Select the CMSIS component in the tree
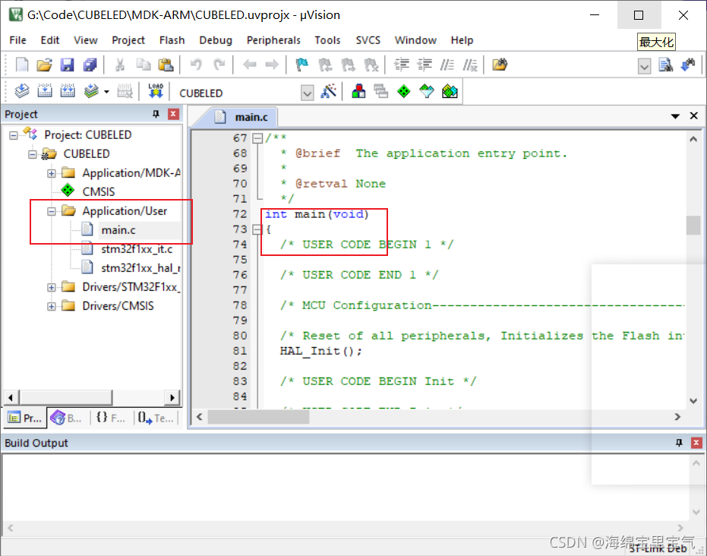 (98, 192)
